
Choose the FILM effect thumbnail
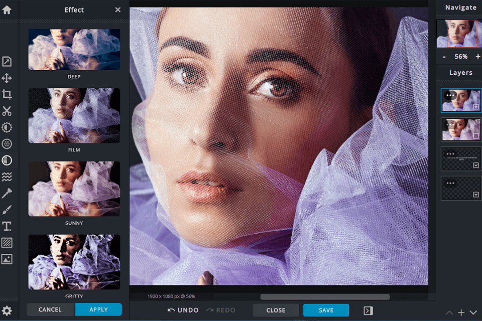74,115
